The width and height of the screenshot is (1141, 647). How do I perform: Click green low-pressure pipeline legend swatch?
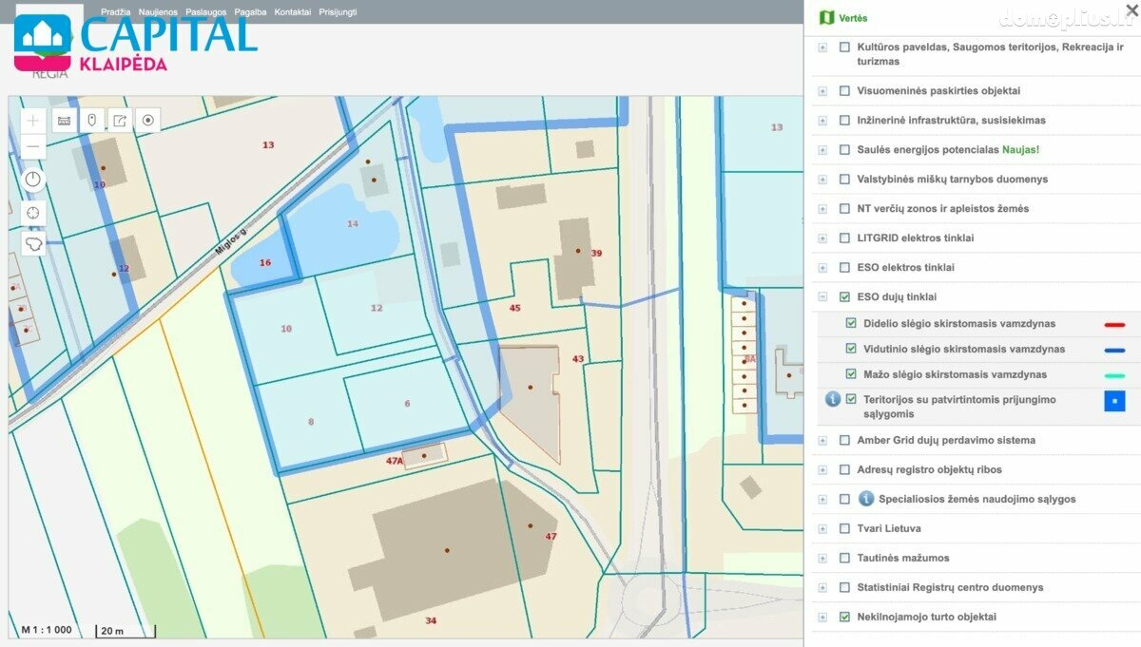(x=1114, y=376)
